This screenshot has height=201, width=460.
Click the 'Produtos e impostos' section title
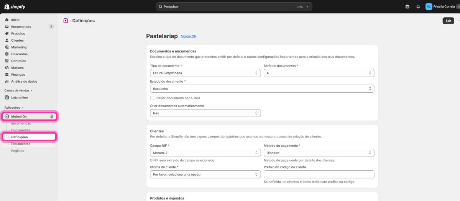click(x=167, y=198)
